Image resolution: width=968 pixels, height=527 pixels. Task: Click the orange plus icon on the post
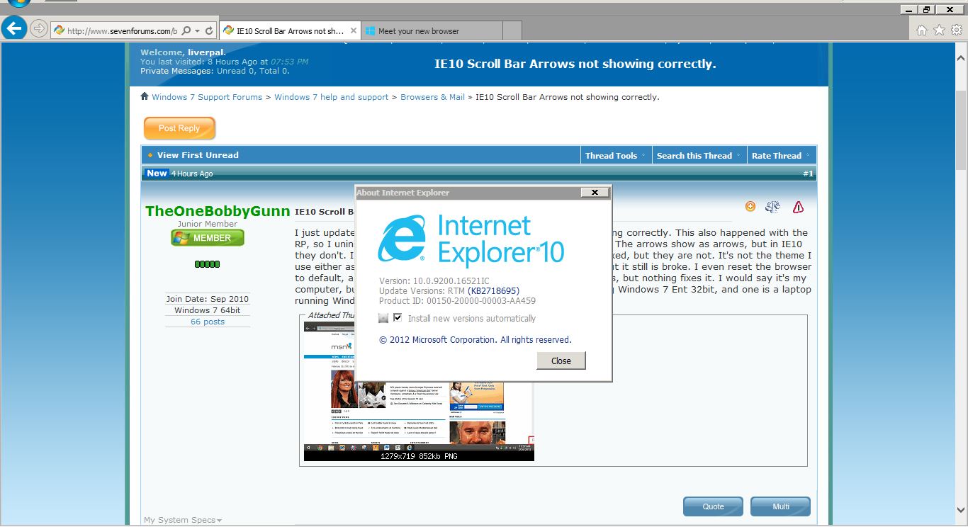pos(750,207)
